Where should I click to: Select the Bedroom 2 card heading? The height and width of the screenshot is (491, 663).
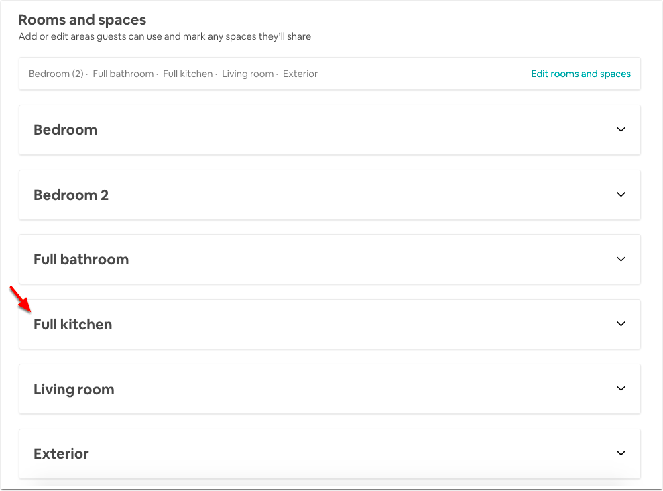[71, 195]
